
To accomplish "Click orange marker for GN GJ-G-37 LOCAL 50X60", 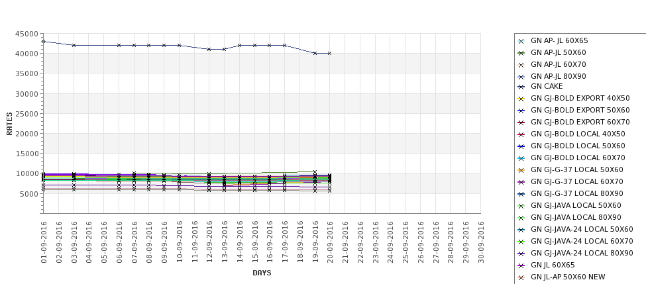I will [x=521, y=170].
